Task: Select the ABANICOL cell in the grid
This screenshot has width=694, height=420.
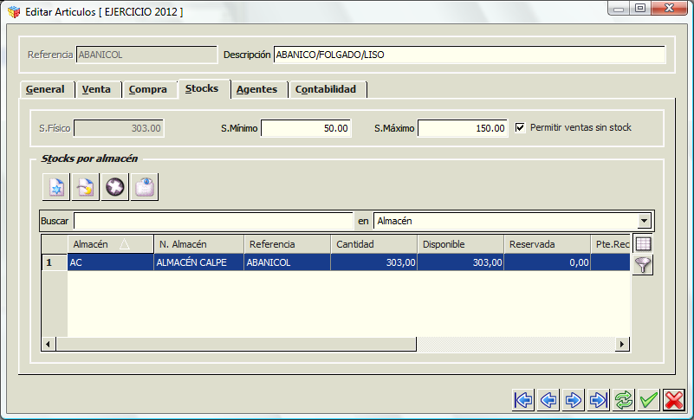Action: 288,262
